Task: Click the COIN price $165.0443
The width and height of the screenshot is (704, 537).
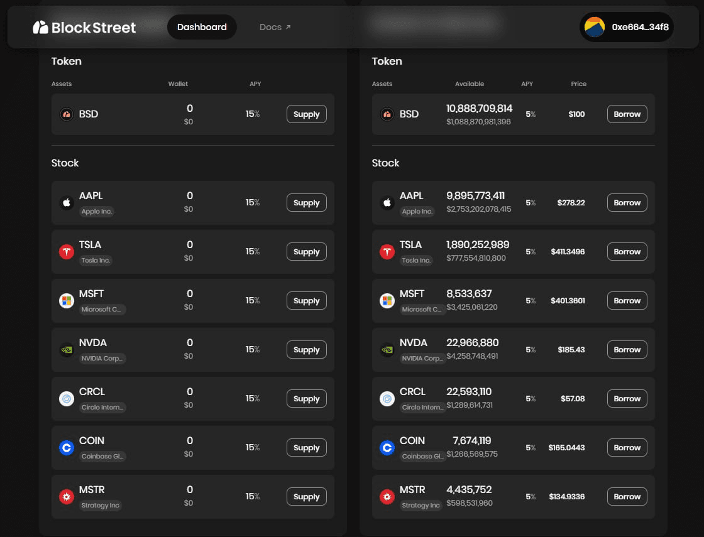Action: tap(566, 447)
